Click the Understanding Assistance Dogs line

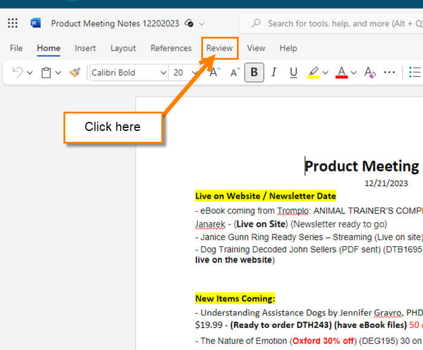[x=309, y=313]
